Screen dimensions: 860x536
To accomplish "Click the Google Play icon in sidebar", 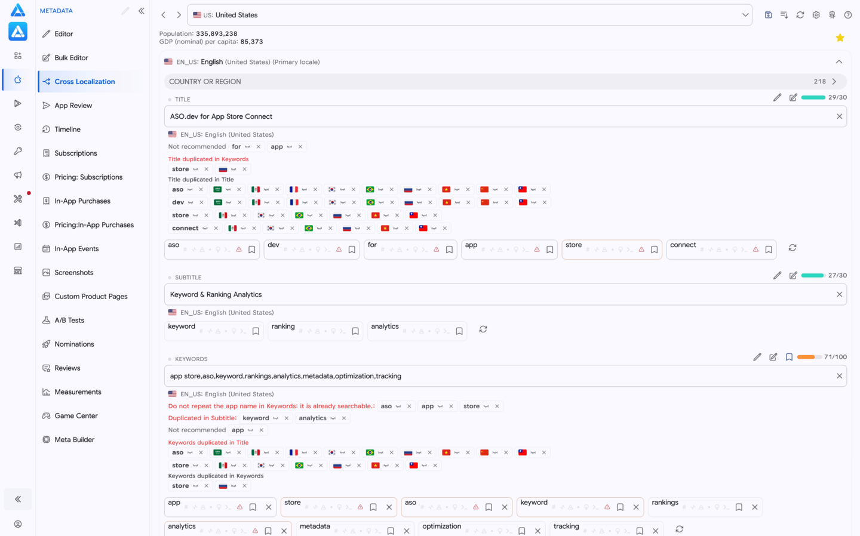I will click(18, 103).
